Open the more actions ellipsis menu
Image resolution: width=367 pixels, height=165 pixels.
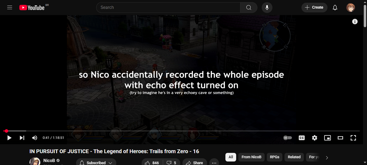click(x=214, y=163)
